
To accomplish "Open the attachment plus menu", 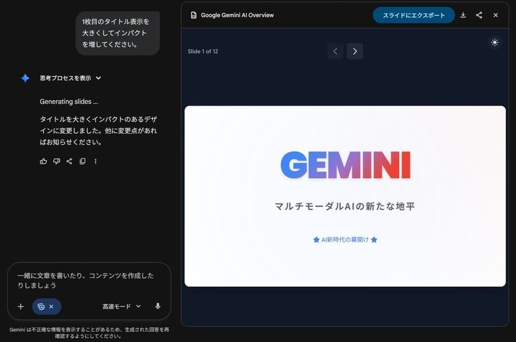I will tap(21, 306).
